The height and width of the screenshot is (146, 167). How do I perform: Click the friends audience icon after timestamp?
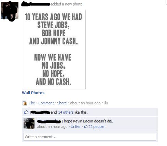pos(106,103)
